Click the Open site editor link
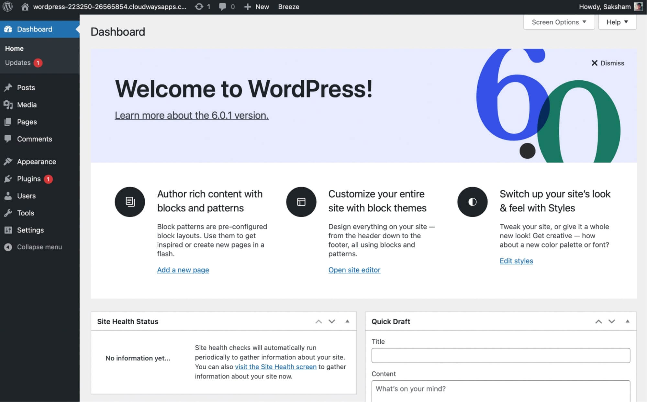This screenshot has height=402, width=647. coord(354,270)
